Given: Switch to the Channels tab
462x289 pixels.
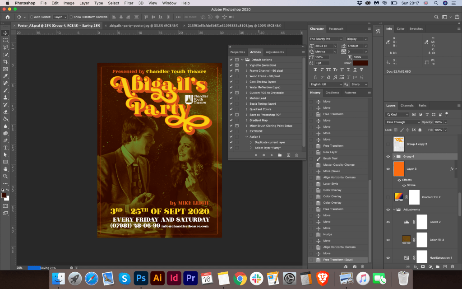Looking at the screenshot, I should 407,106.
